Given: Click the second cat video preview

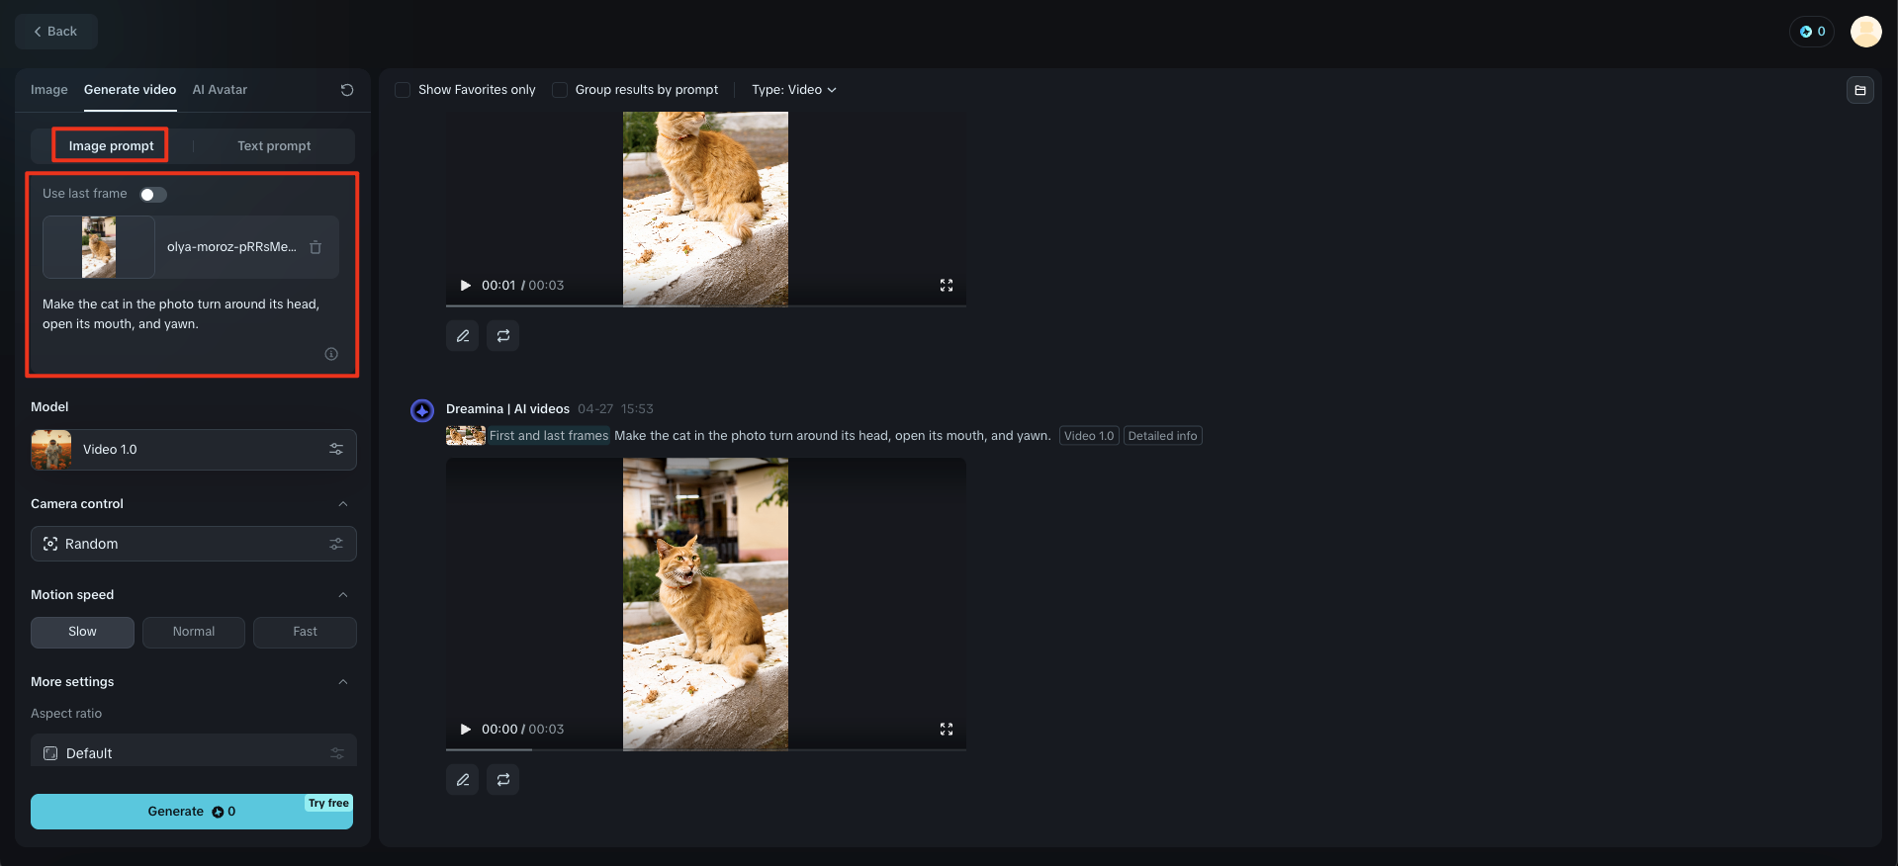Looking at the screenshot, I should tap(706, 603).
